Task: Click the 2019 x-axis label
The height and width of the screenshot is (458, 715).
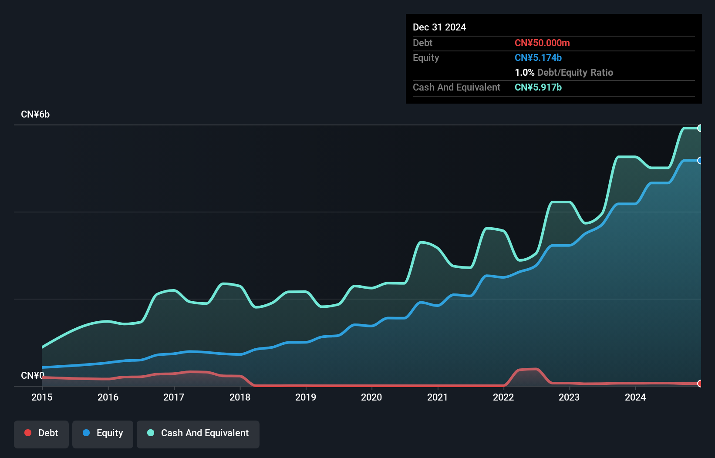Action: 306,397
